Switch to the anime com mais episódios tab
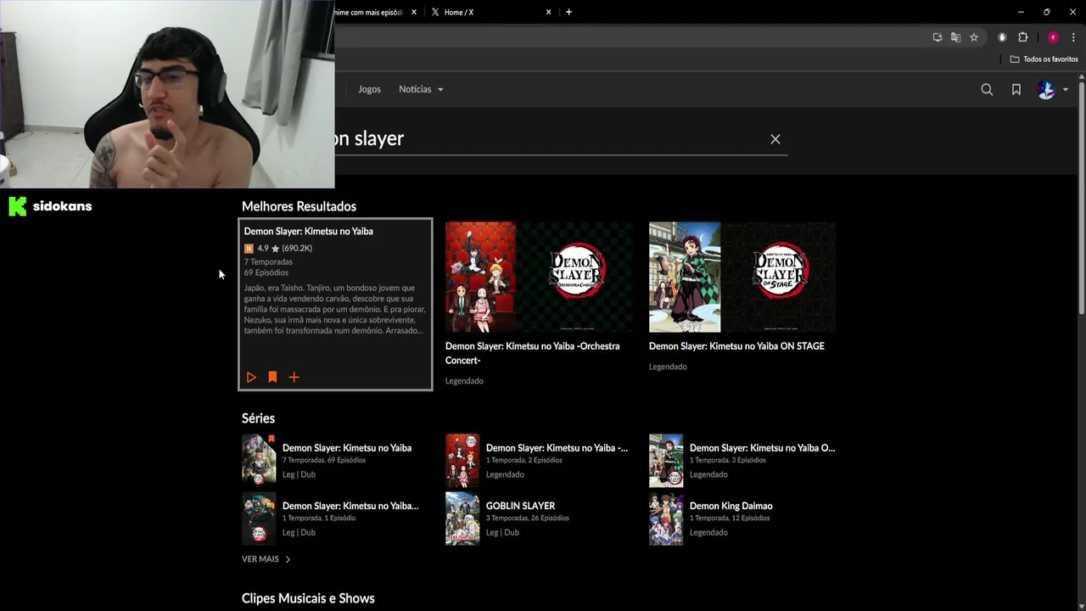This screenshot has width=1086, height=611. pyautogui.click(x=368, y=12)
